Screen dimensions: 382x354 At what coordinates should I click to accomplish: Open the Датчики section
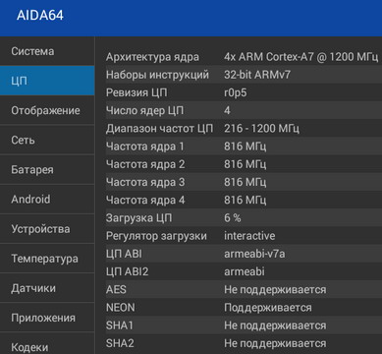point(47,288)
